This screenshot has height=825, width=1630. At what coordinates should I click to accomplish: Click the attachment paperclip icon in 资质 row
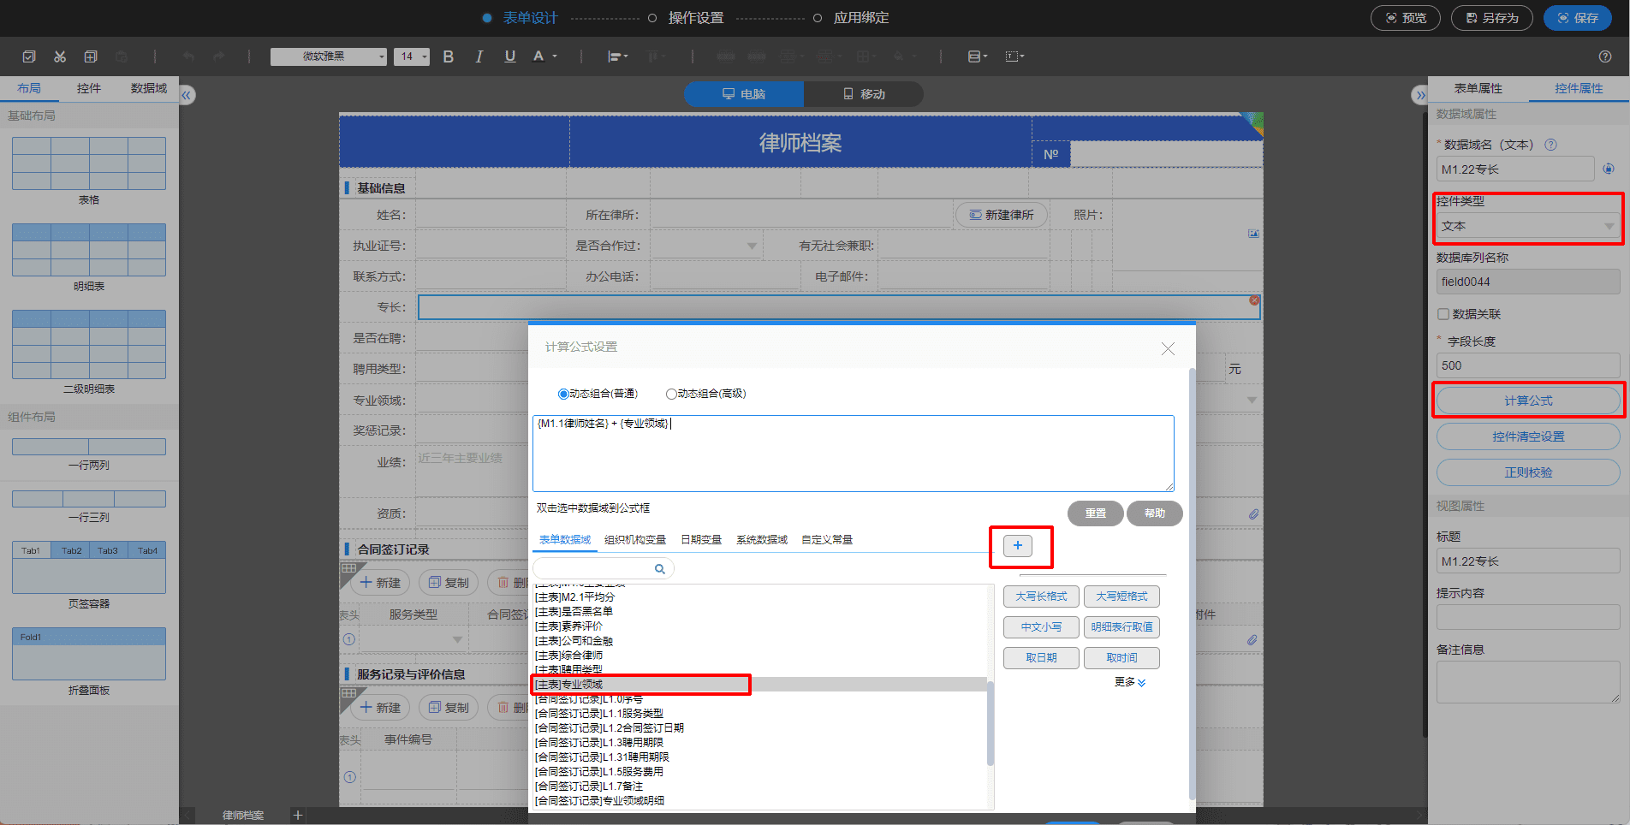pyautogui.click(x=1253, y=513)
